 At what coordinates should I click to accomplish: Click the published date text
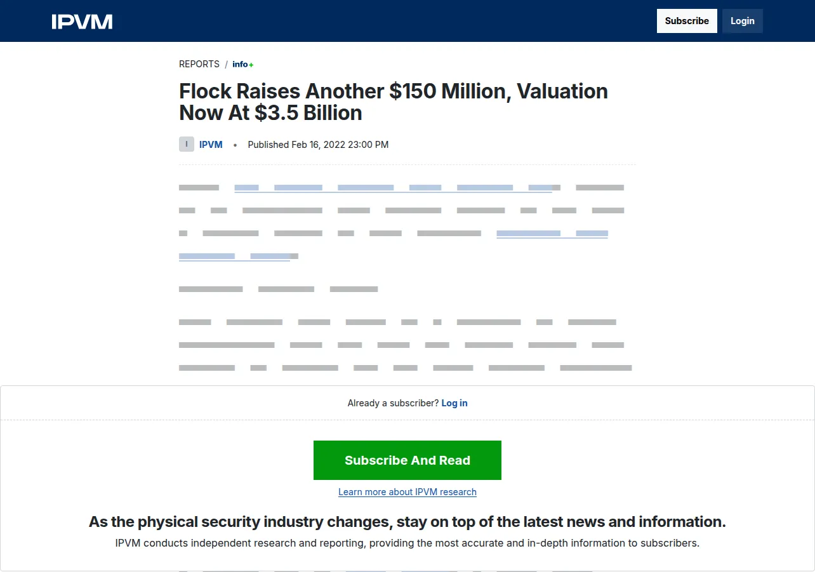318,145
